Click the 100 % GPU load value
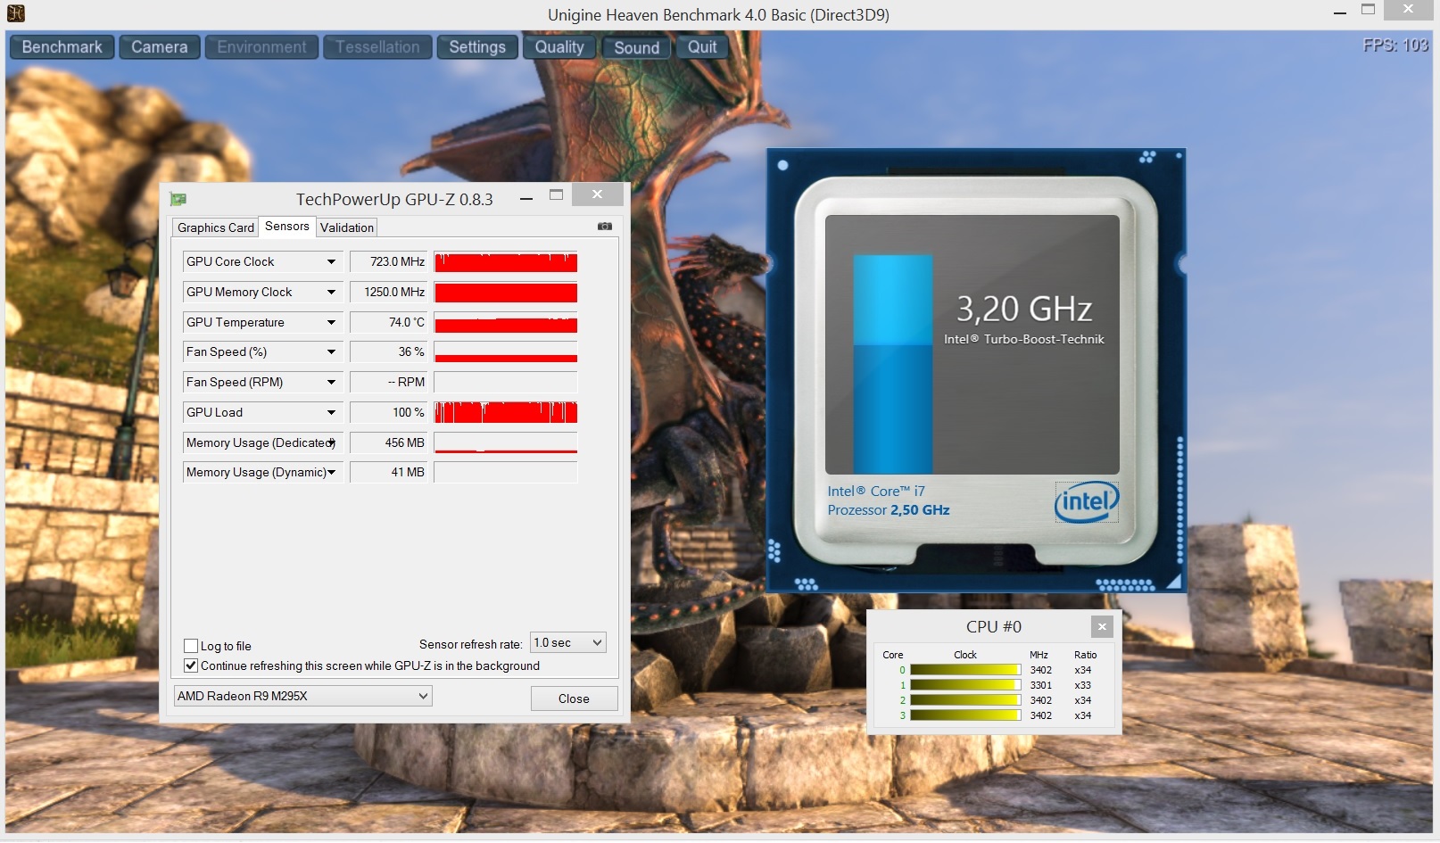Viewport: 1440px width, 843px height. click(388, 412)
